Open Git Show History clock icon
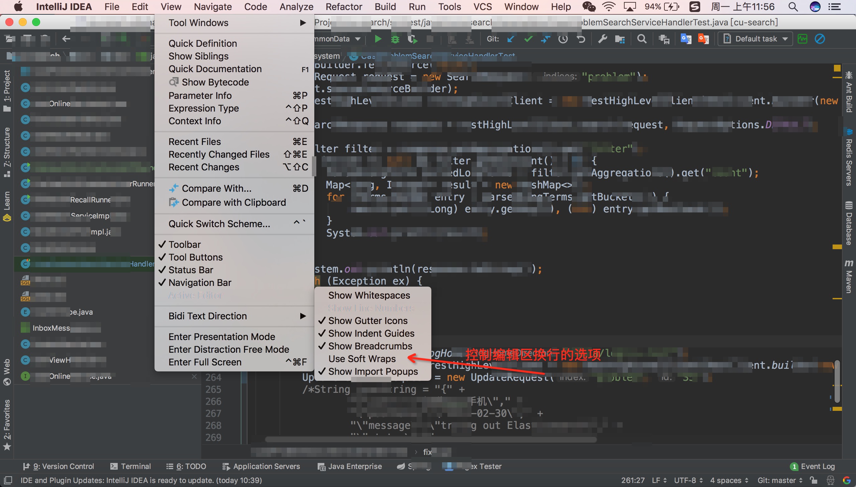This screenshot has width=856, height=487. (563, 39)
